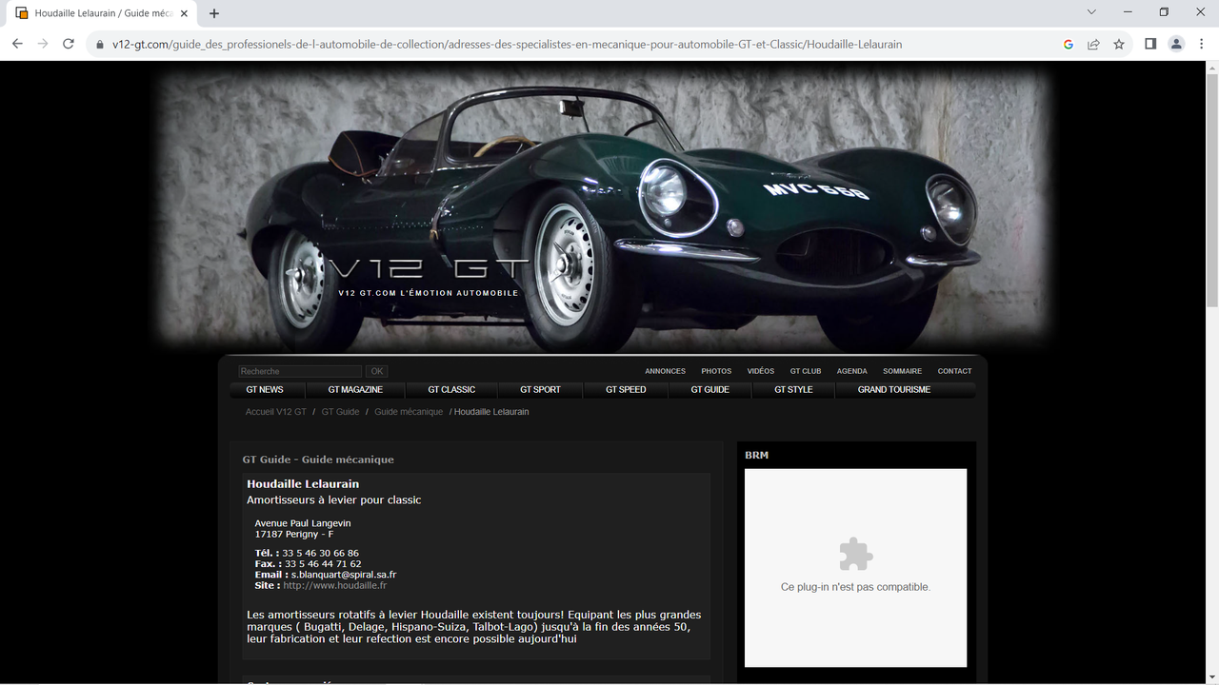Open Chrome three-dot menu

pyautogui.click(x=1202, y=44)
